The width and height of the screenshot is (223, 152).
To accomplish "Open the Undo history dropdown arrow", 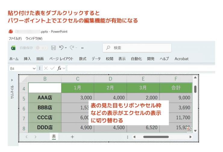I will tap(66, 48).
